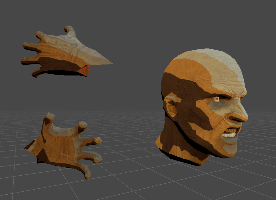This screenshot has height=200, width=276.
Task: Select the lower hand model on grid
Action: [63, 146]
